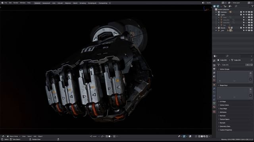This screenshot has height=142, width=254.
Task: Click the outliner search magnifier icon
Action: (x=236, y=6)
